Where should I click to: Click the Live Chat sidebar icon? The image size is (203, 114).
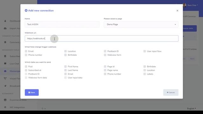(x=5, y=63)
